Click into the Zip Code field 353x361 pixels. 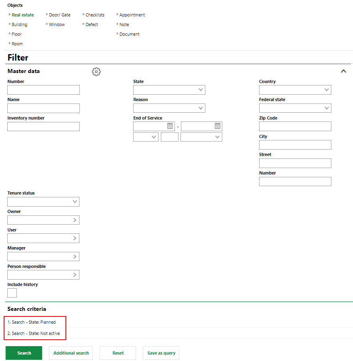(295, 126)
